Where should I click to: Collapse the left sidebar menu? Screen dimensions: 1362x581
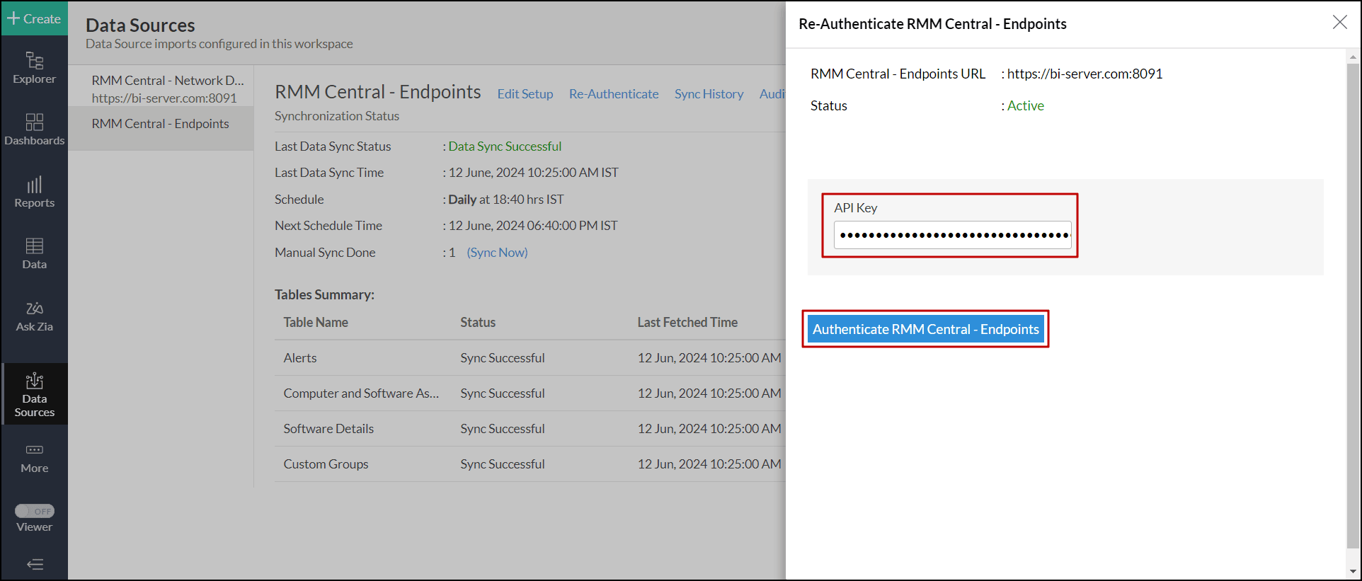tap(34, 564)
